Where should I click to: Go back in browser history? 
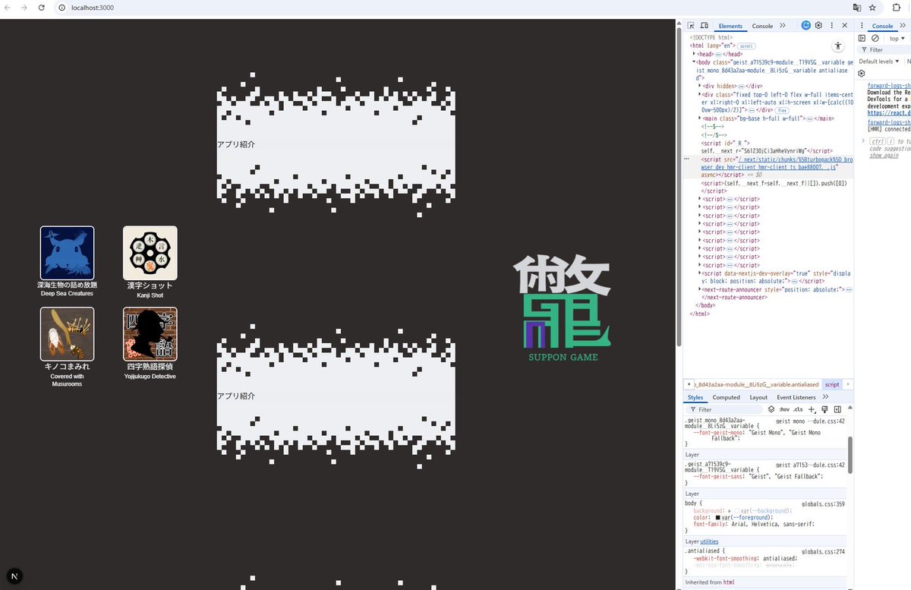click(8, 8)
